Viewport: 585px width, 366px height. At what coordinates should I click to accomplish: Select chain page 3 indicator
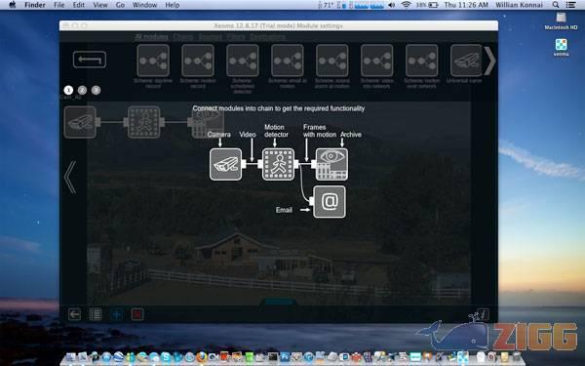coord(96,90)
